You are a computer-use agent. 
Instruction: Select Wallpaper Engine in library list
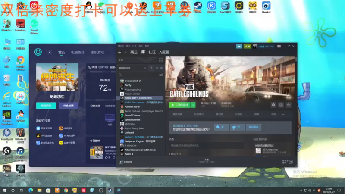[140, 141]
